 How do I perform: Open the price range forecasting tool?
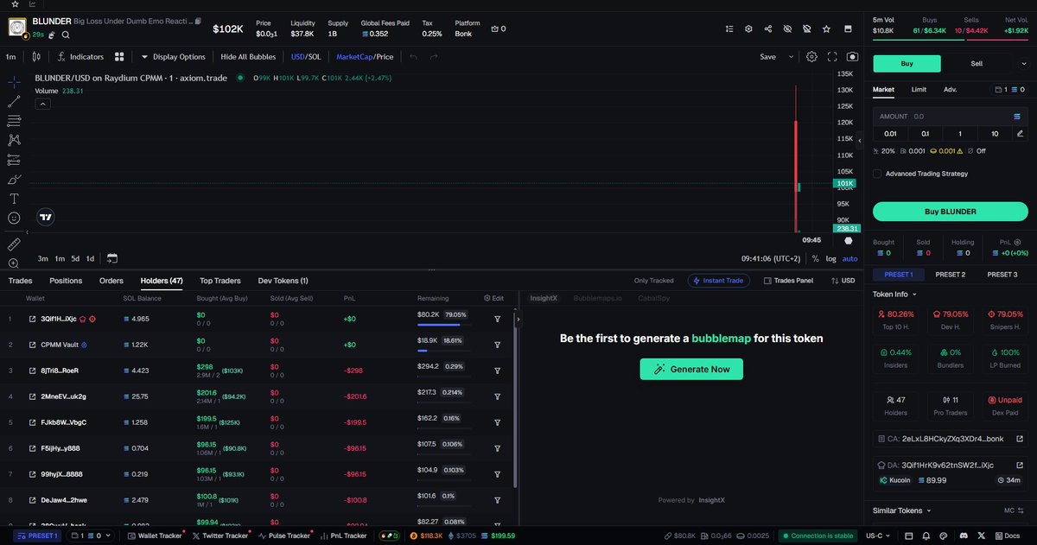(x=15, y=160)
